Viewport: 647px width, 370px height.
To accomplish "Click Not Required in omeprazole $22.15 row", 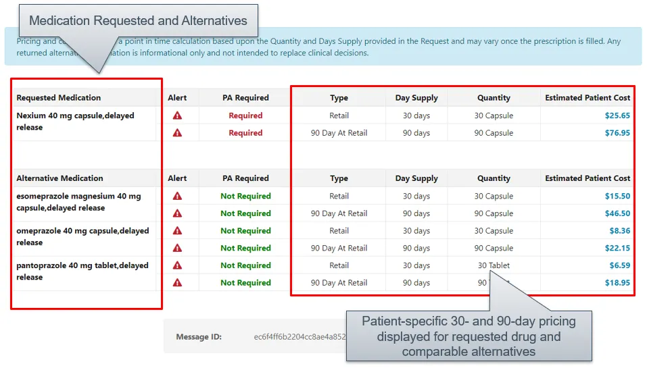I will (245, 248).
